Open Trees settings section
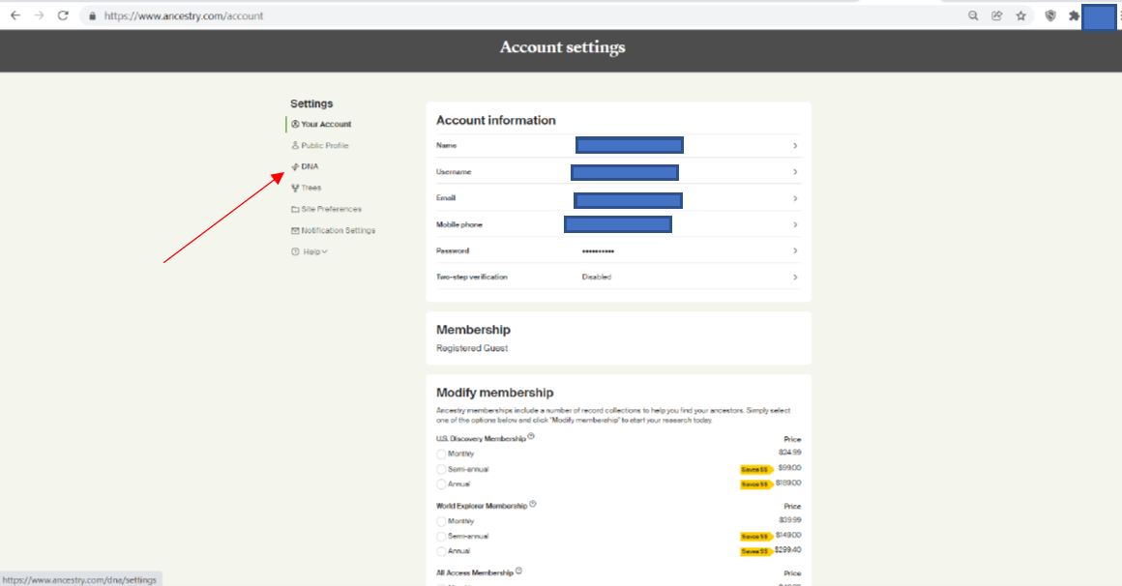This screenshot has height=586, width=1122. (311, 188)
